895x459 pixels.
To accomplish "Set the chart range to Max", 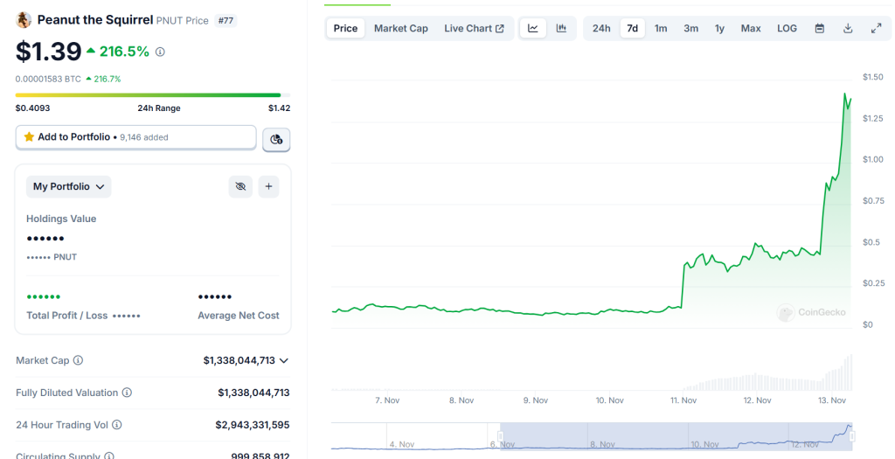I will 751,29.
